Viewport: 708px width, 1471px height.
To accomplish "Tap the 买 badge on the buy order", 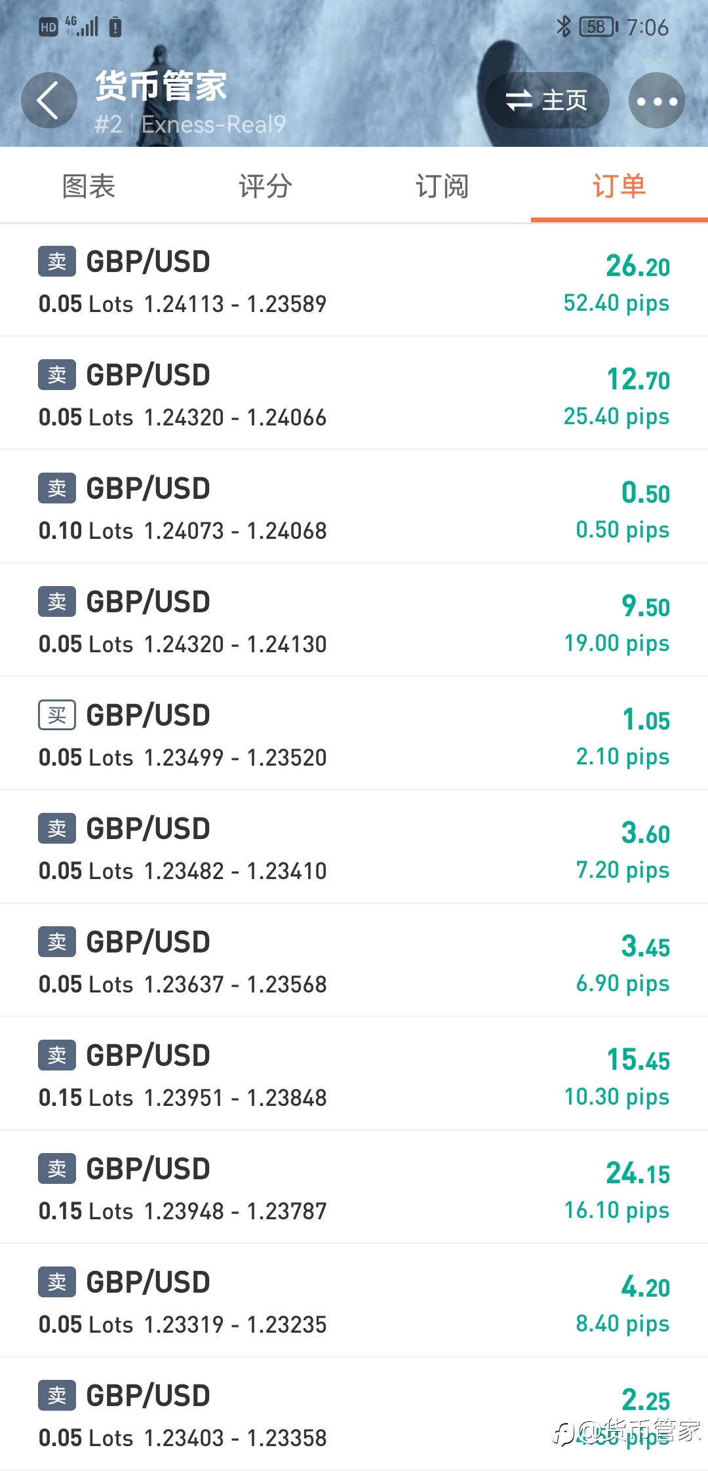I will click(x=57, y=715).
